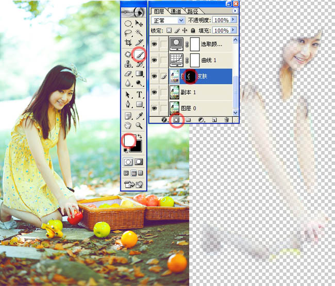This screenshot has width=335, height=286.
Task: Pick the Magic Wand tool
Action: [139, 33]
